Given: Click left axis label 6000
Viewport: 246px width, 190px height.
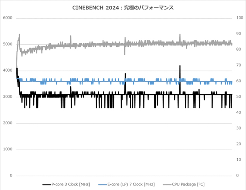Looking at the screenshot, I should [8, 18].
